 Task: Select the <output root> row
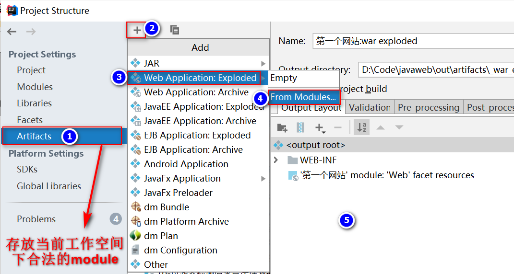point(393,145)
